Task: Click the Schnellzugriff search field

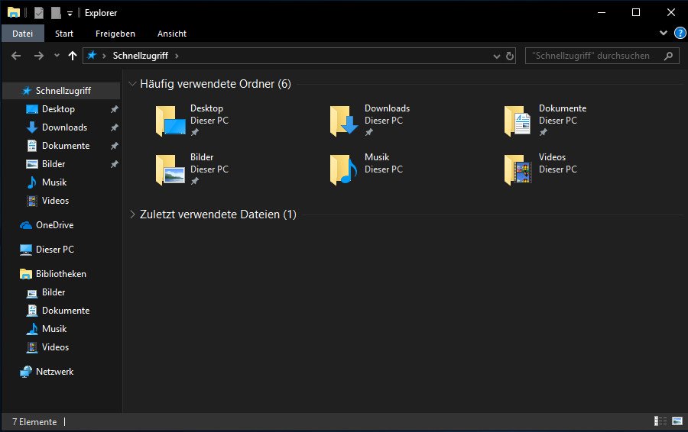Action: (597, 56)
